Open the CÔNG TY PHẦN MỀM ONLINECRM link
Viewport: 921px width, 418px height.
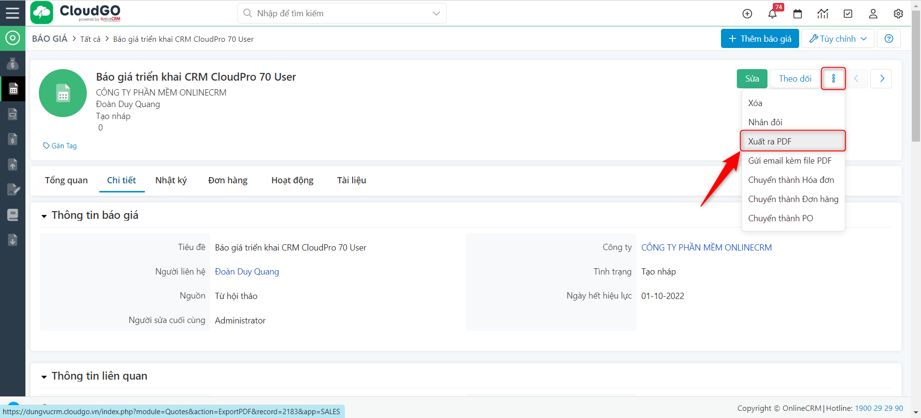(x=706, y=248)
